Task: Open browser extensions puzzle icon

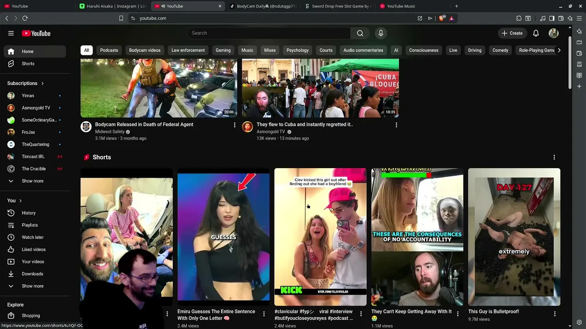Action: pyautogui.click(x=519, y=18)
